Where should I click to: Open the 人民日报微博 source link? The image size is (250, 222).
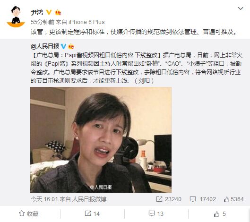coord(89,199)
